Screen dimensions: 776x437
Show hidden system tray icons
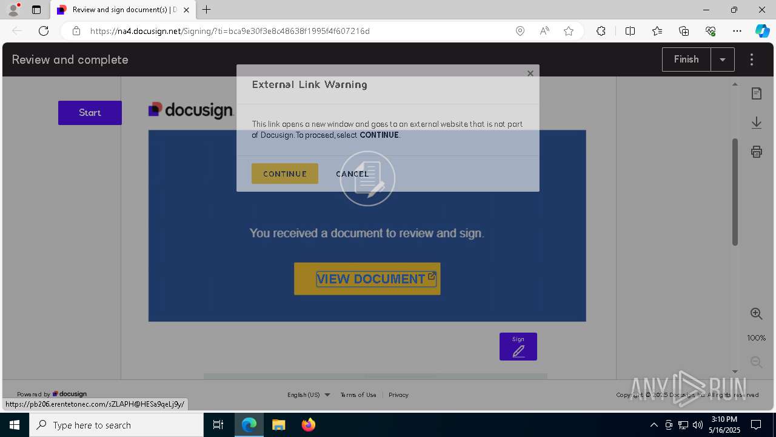pos(654,425)
